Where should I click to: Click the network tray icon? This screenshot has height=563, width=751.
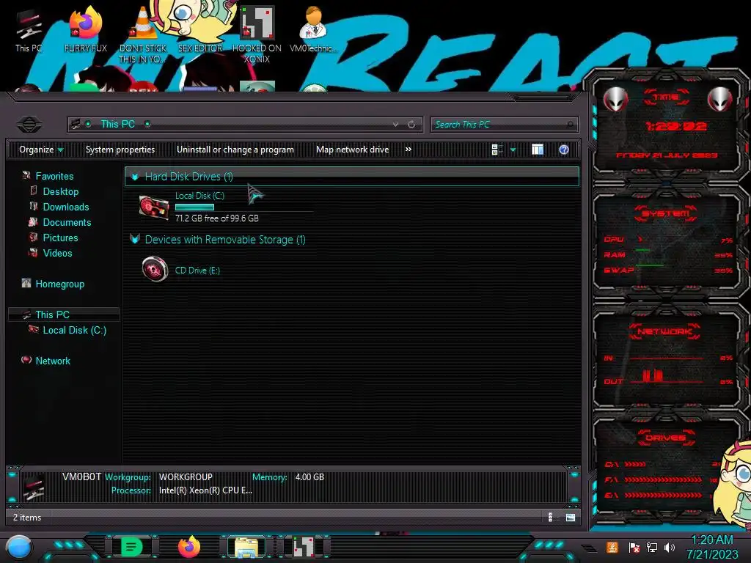click(x=652, y=547)
